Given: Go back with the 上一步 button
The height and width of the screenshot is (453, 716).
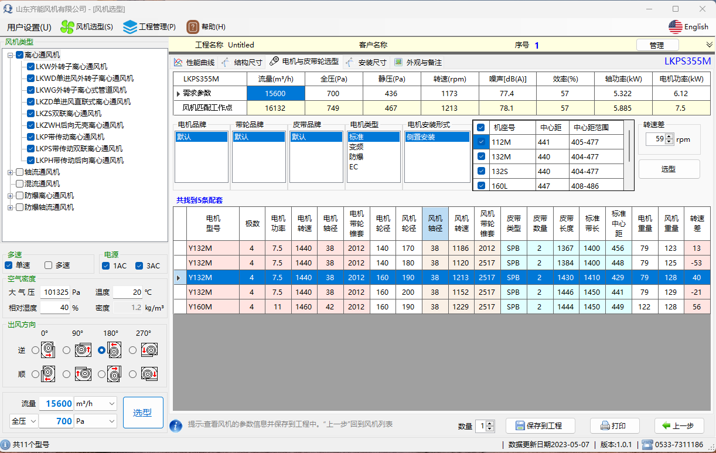Looking at the screenshot, I should tap(679, 426).
